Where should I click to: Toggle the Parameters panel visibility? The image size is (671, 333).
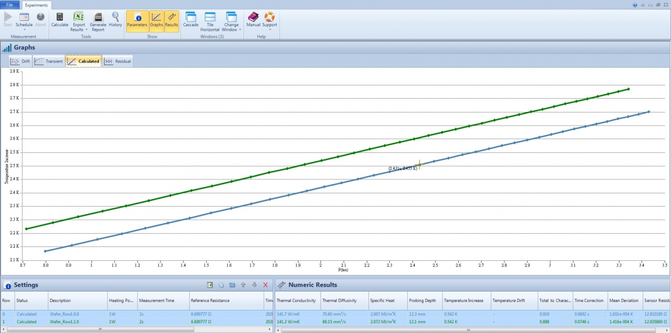(x=137, y=20)
